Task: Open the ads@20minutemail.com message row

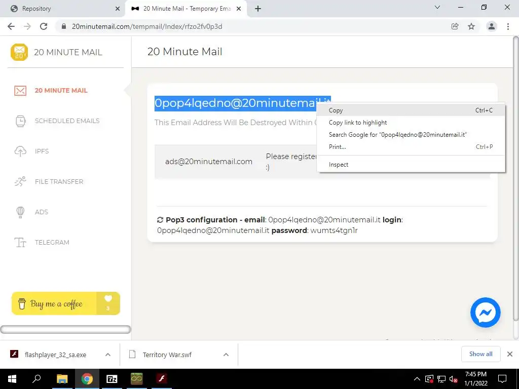Action: (x=322, y=162)
